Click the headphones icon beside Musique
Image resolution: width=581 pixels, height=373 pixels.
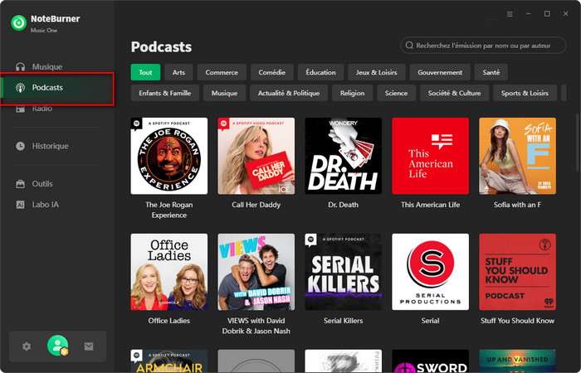(x=20, y=67)
